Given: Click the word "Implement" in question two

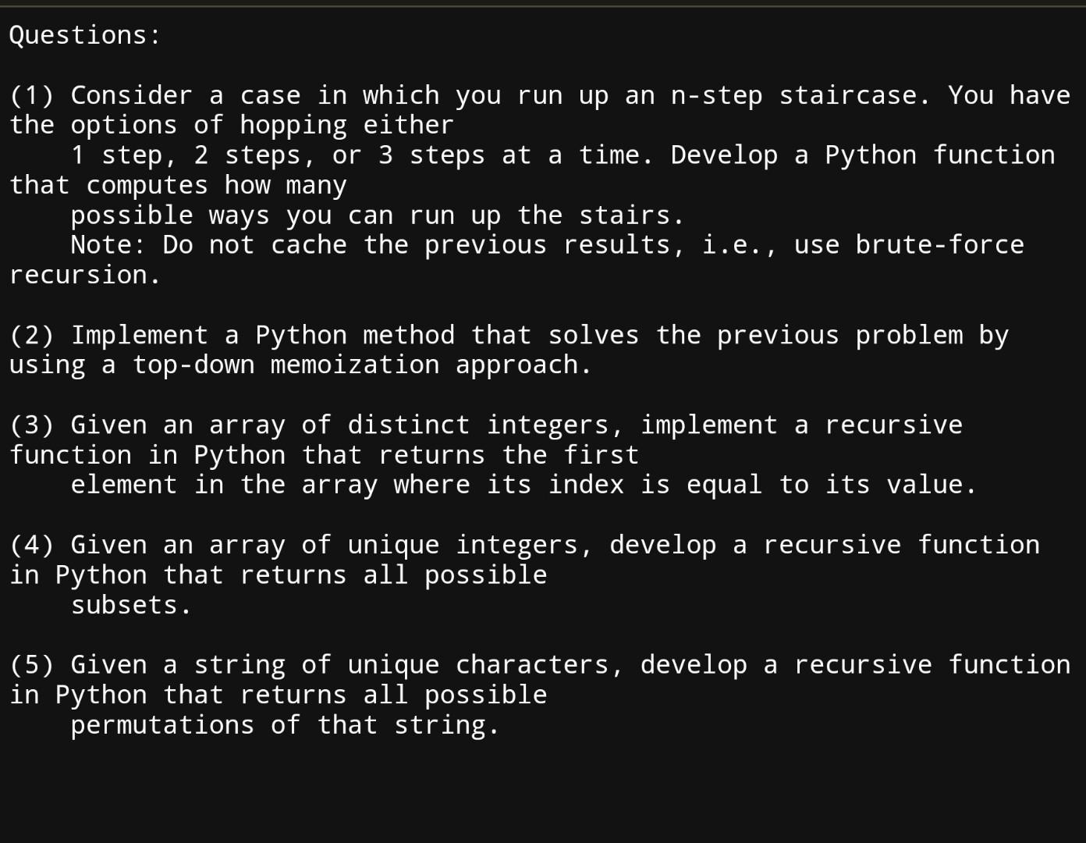Looking at the screenshot, I should [139, 335].
